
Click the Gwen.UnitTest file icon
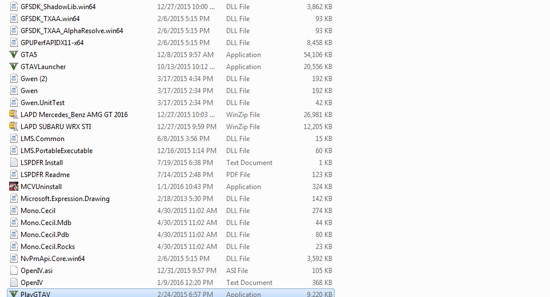pos(14,103)
